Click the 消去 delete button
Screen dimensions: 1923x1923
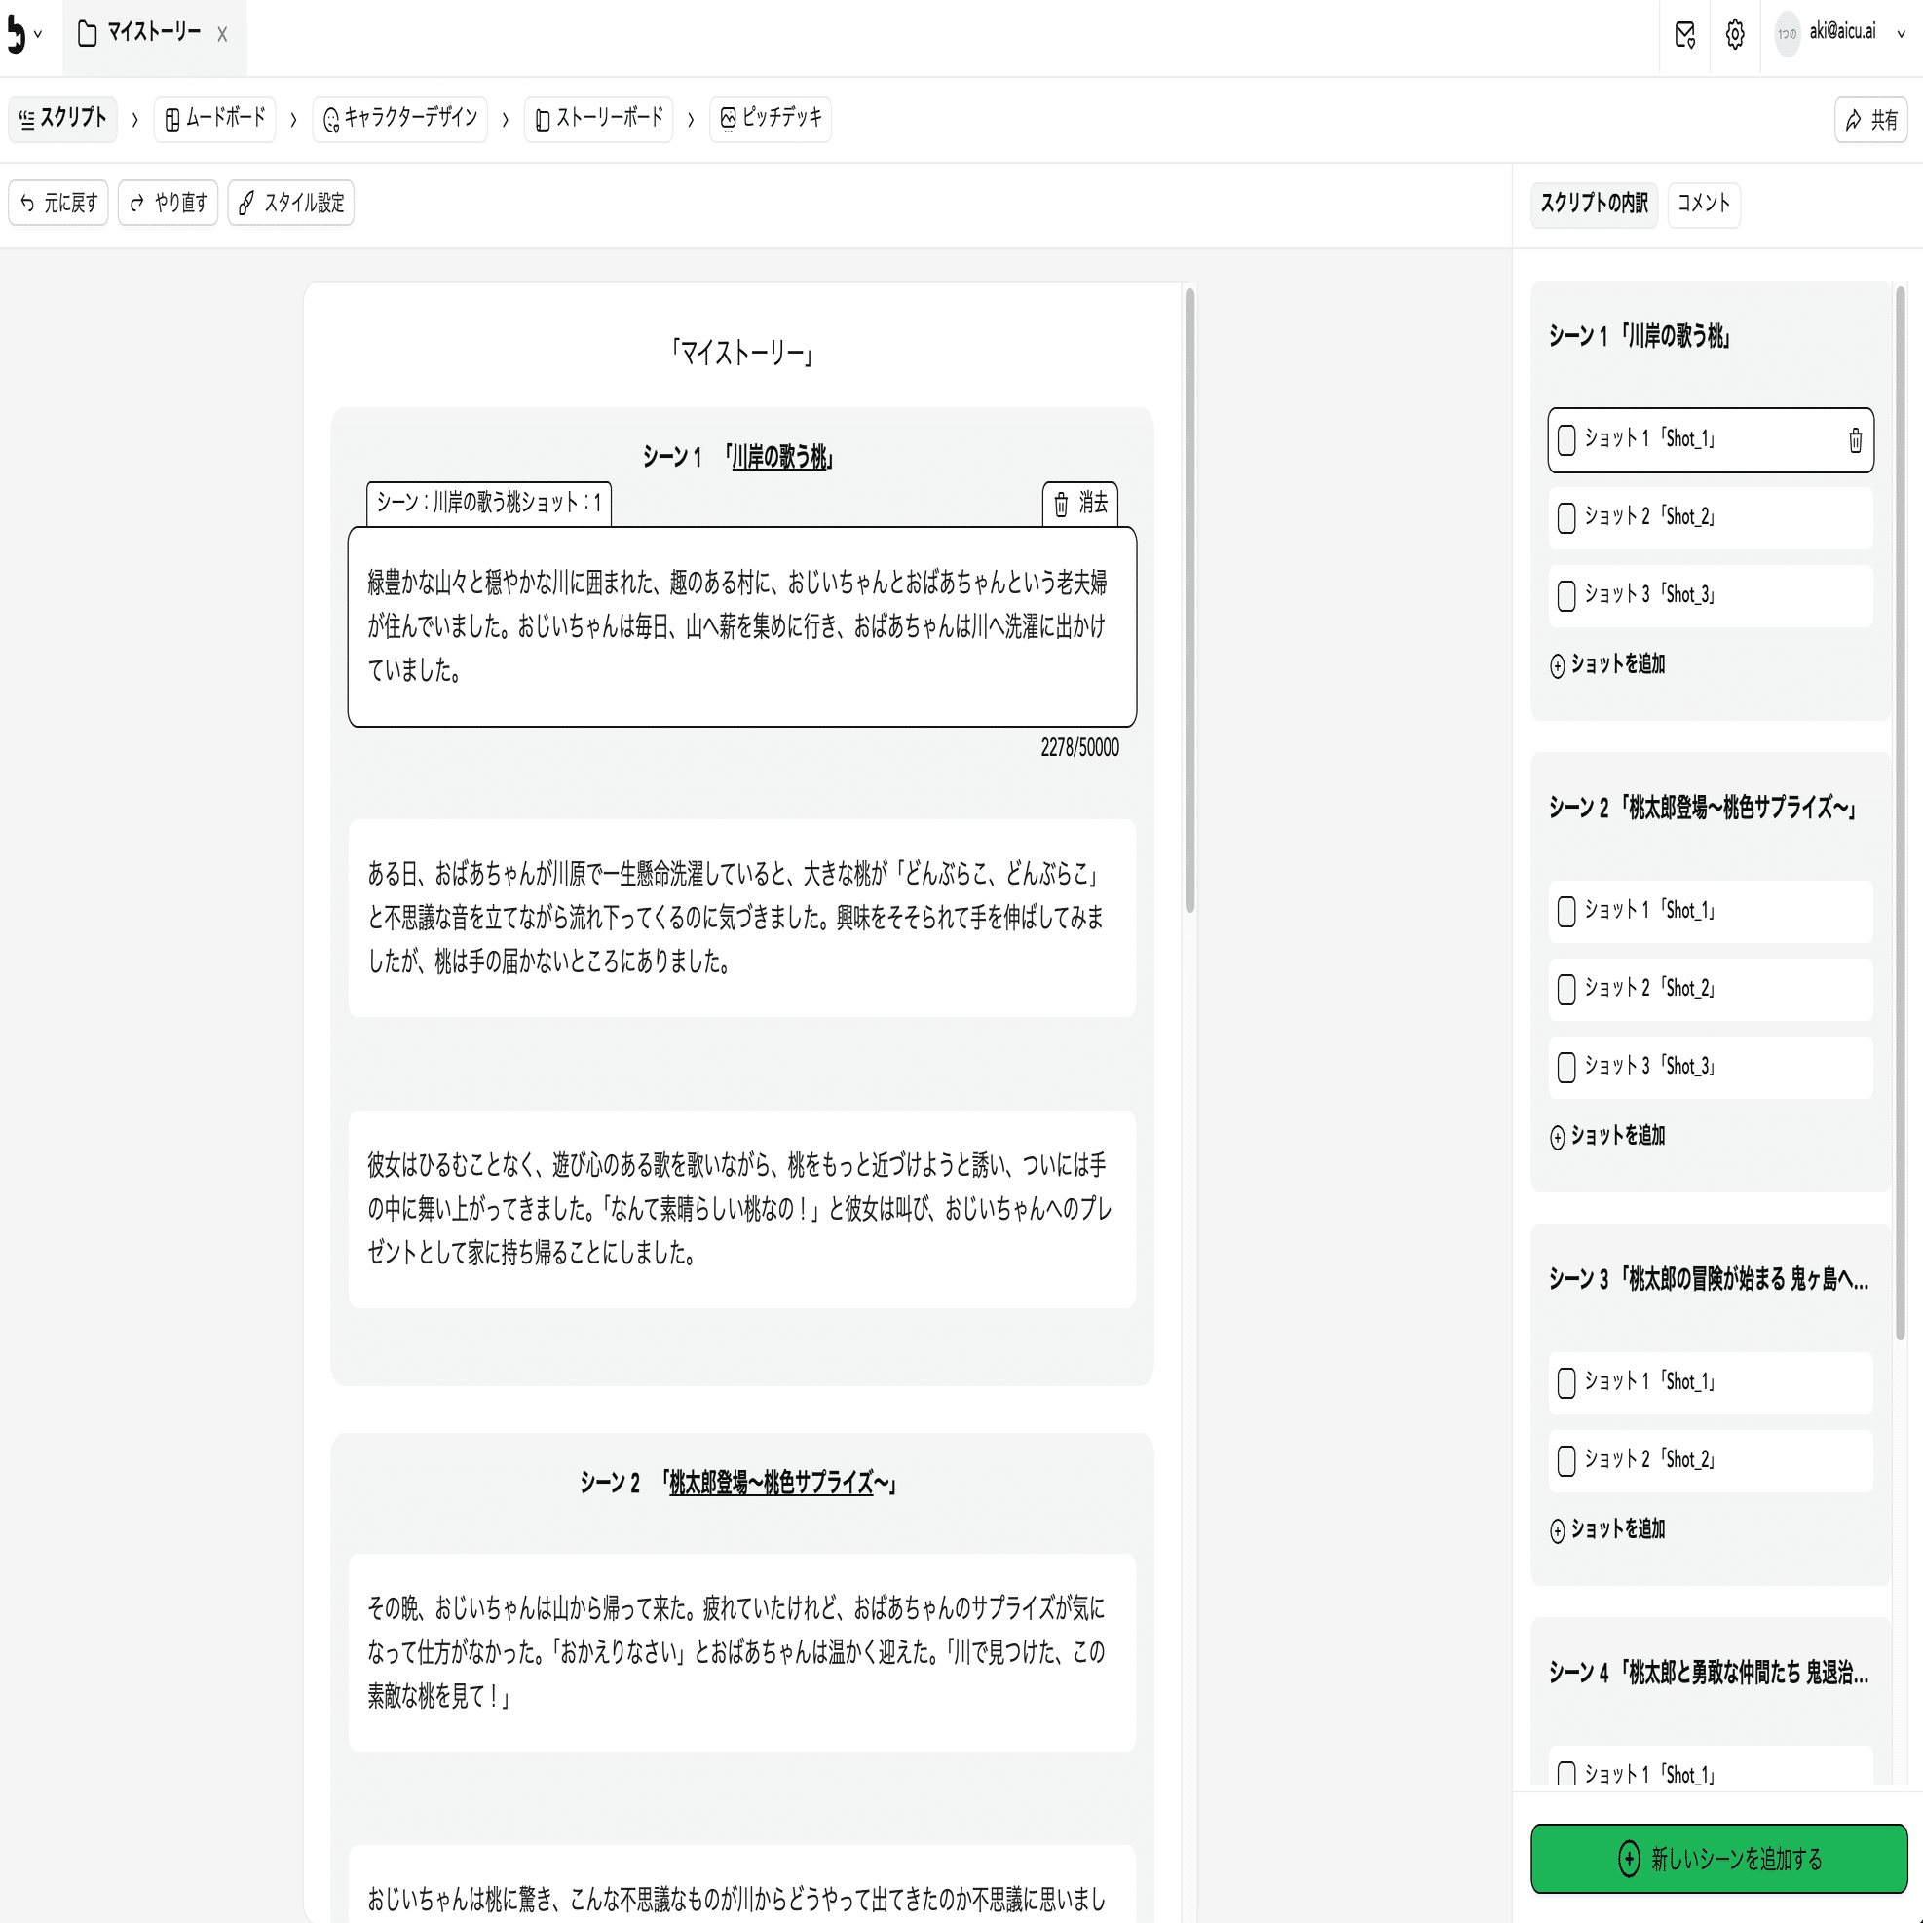(1080, 504)
